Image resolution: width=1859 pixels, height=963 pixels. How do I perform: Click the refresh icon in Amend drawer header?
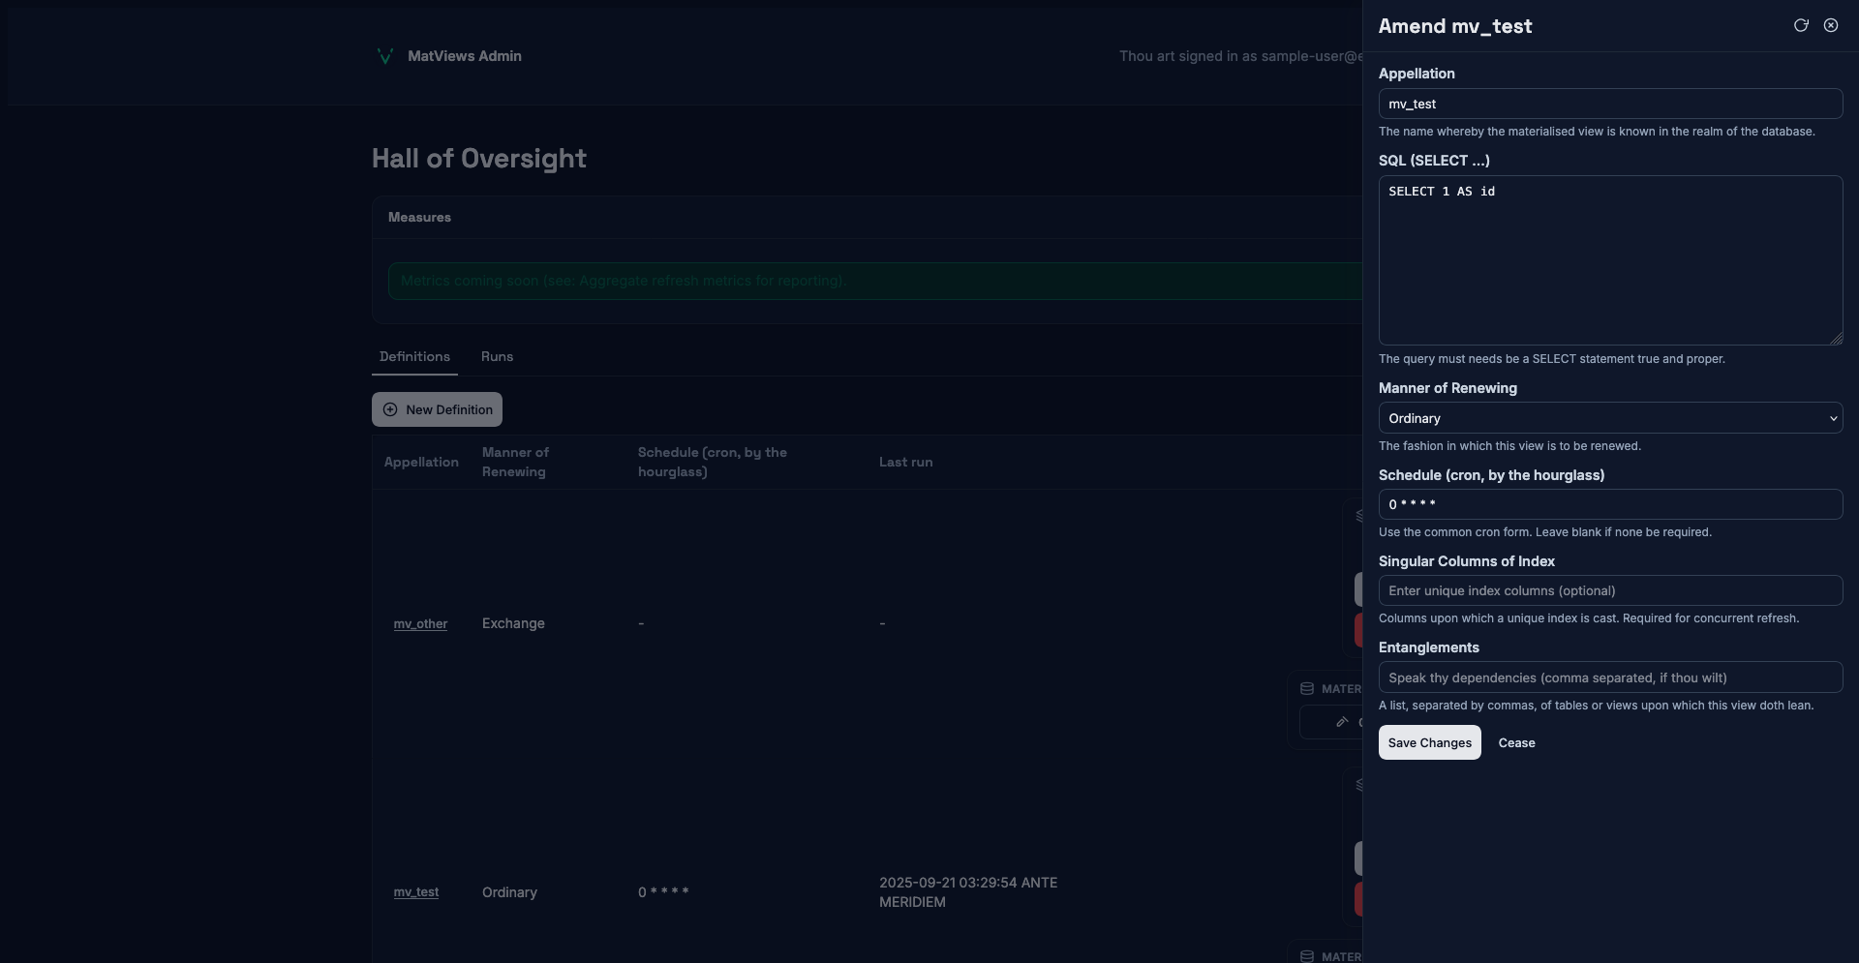(x=1801, y=25)
